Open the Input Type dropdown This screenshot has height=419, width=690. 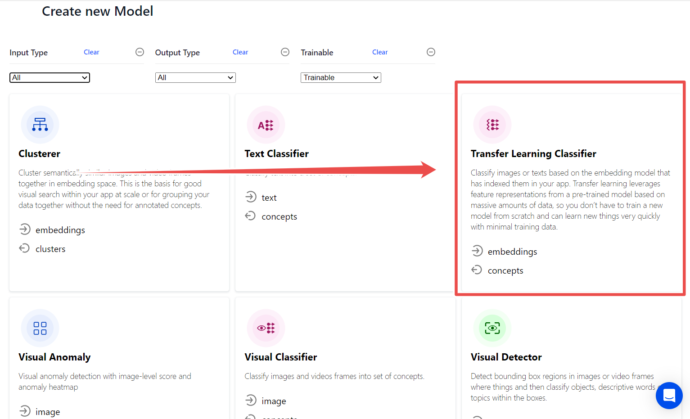click(x=50, y=77)
